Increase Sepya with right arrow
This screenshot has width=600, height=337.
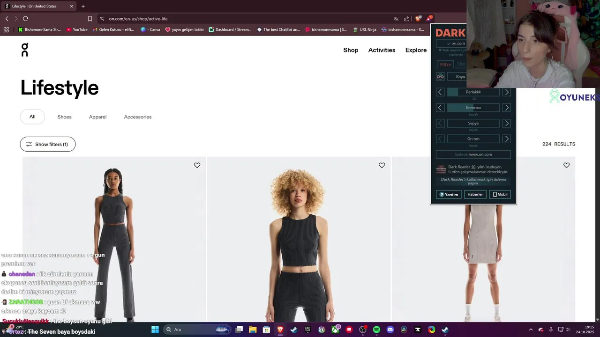[506, 123]
